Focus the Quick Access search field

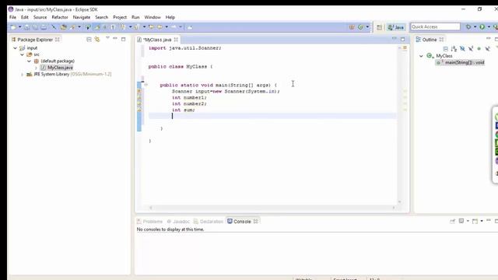(x=435, y=26)
